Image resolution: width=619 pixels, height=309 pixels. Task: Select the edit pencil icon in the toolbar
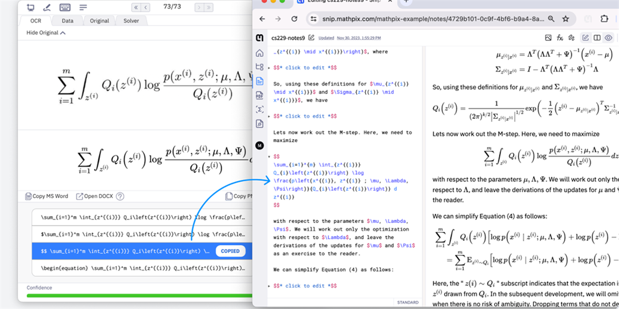pyautogui.click(x=585, y=37)
